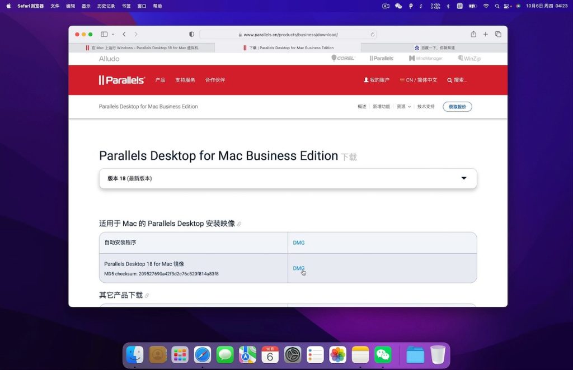Click the privacy shield icon

pos(191,34)
